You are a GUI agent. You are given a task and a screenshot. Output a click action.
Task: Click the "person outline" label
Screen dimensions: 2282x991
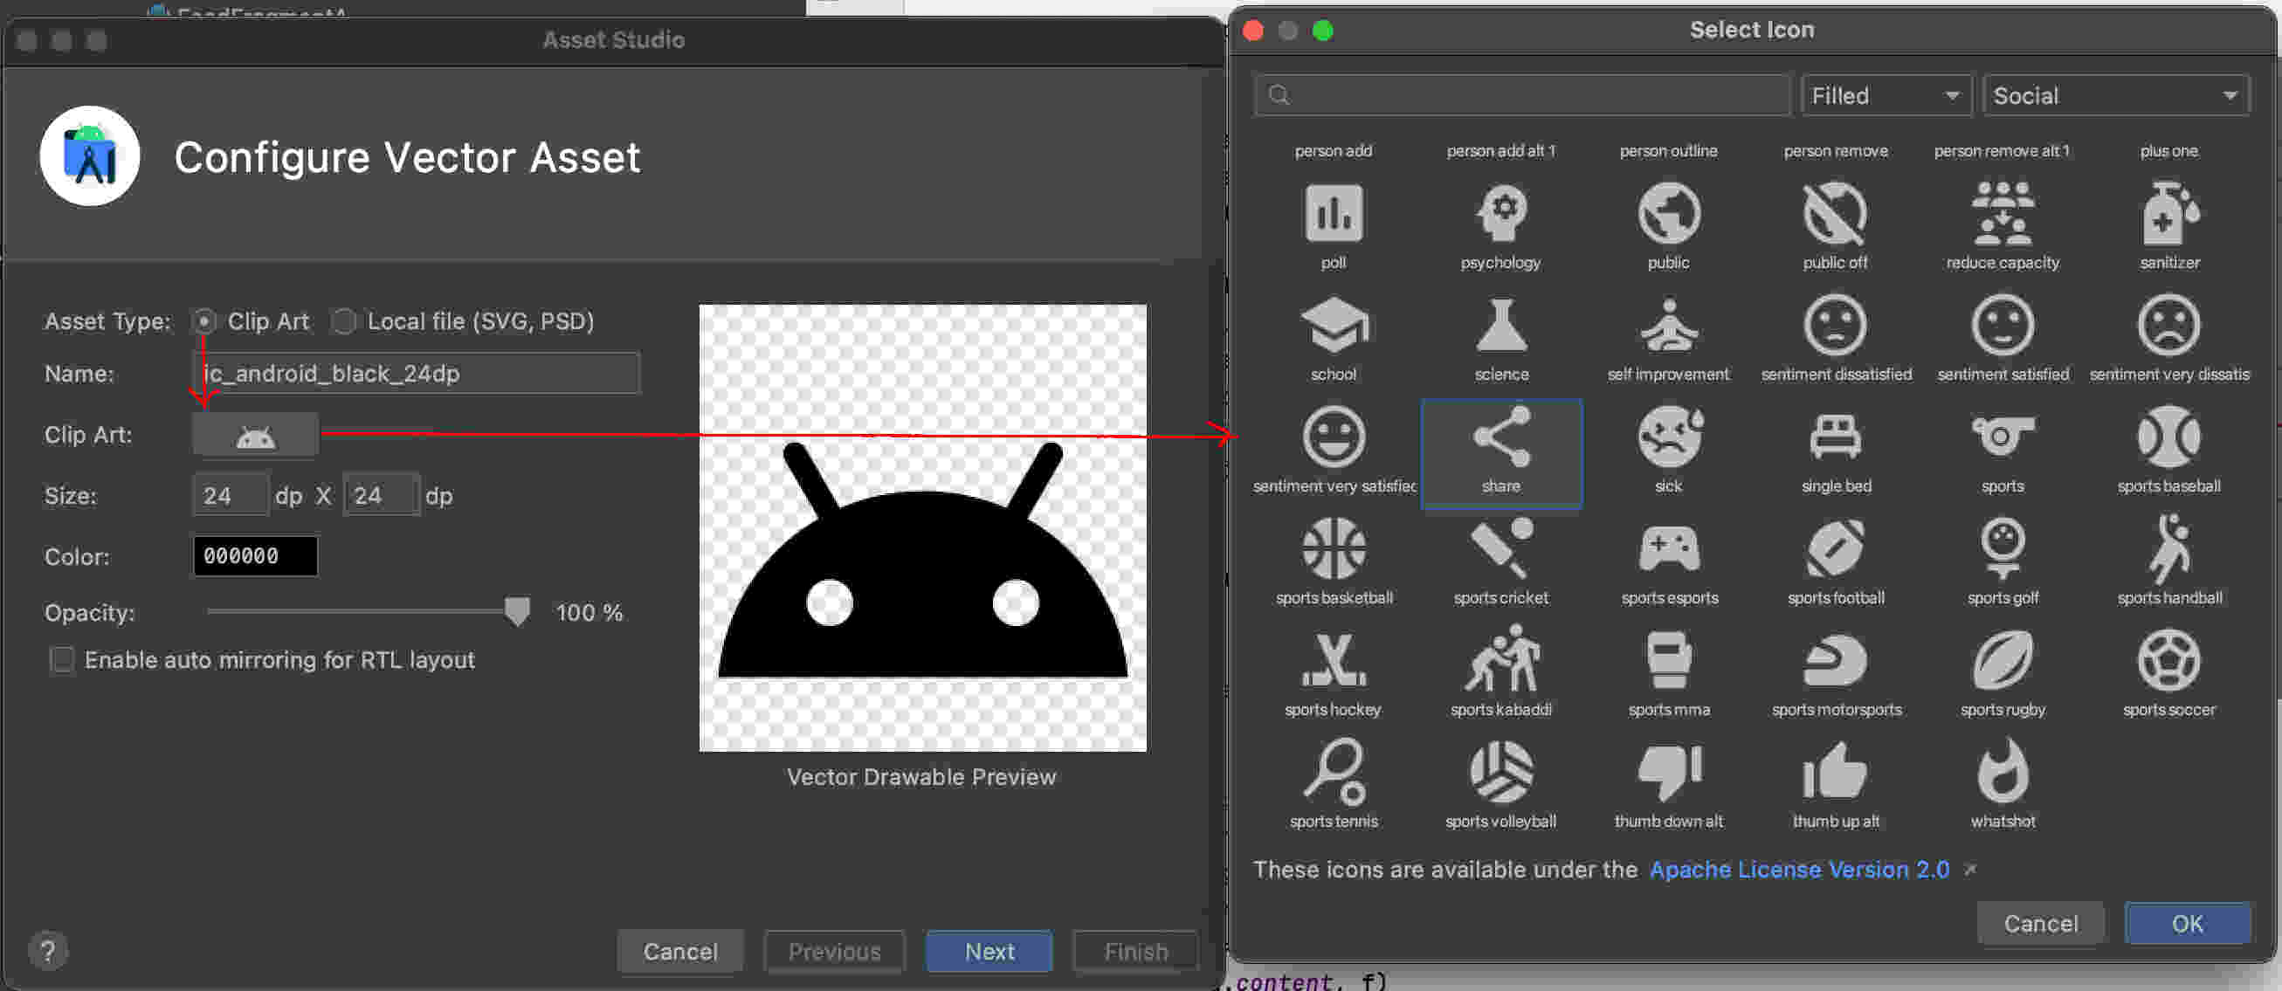pyautogui.click(x=1668, y=151)
